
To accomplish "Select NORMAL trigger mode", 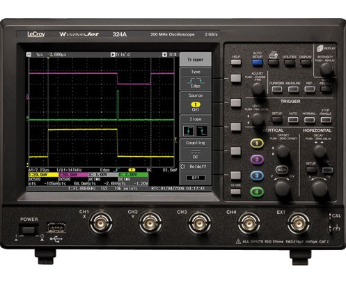I will [309, 120].
